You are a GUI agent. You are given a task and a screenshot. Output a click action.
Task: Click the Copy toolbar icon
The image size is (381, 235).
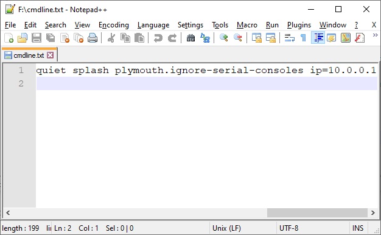125,38
